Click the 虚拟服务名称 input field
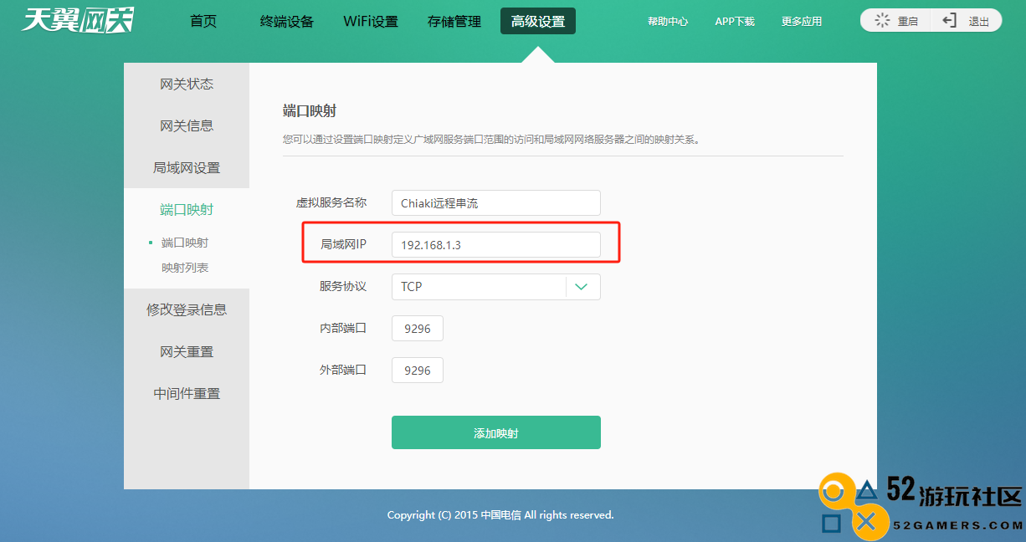1026x542 pixels. click(x=496, y=203)
